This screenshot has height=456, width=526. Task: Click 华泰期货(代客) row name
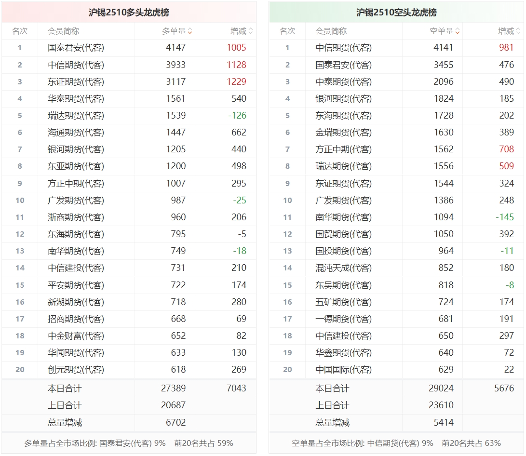coord(76,99)
